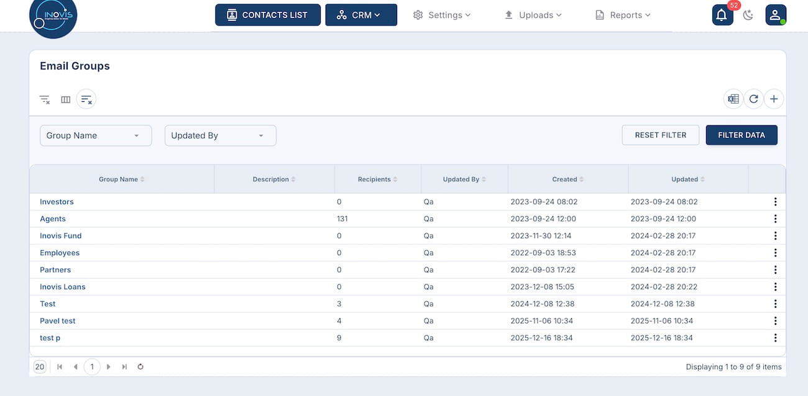Go to the last page of results
Screen dimensions: 808x396
124,367
